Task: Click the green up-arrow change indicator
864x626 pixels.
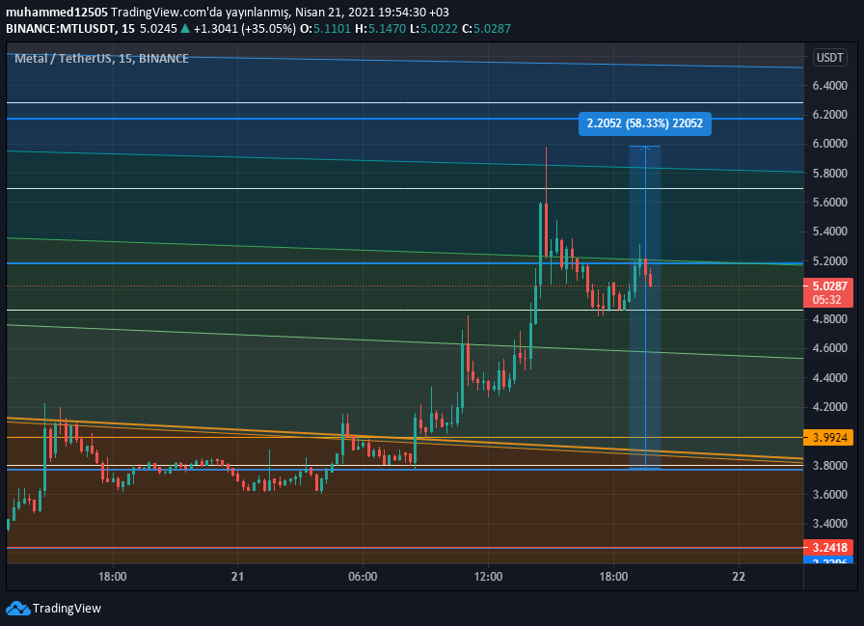Action: click(185, 28)
